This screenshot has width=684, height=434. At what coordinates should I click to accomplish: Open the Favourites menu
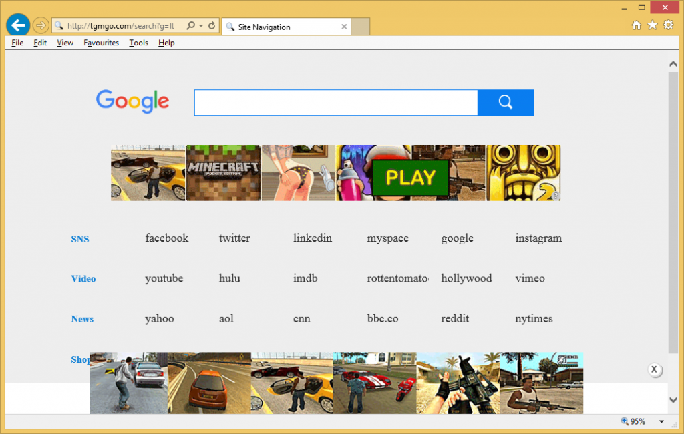pos(101,43)
